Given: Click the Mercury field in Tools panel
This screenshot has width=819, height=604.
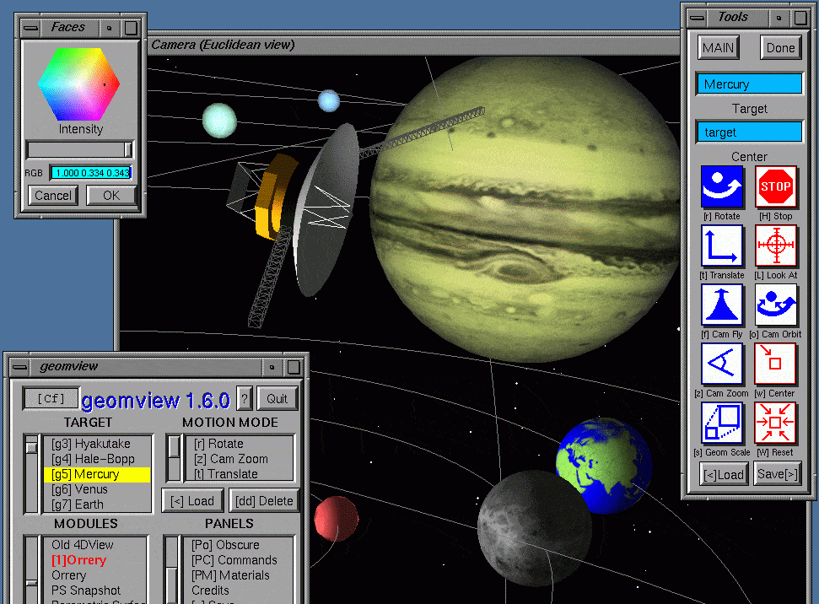Looking at the screenshot, I should point(749,84).
